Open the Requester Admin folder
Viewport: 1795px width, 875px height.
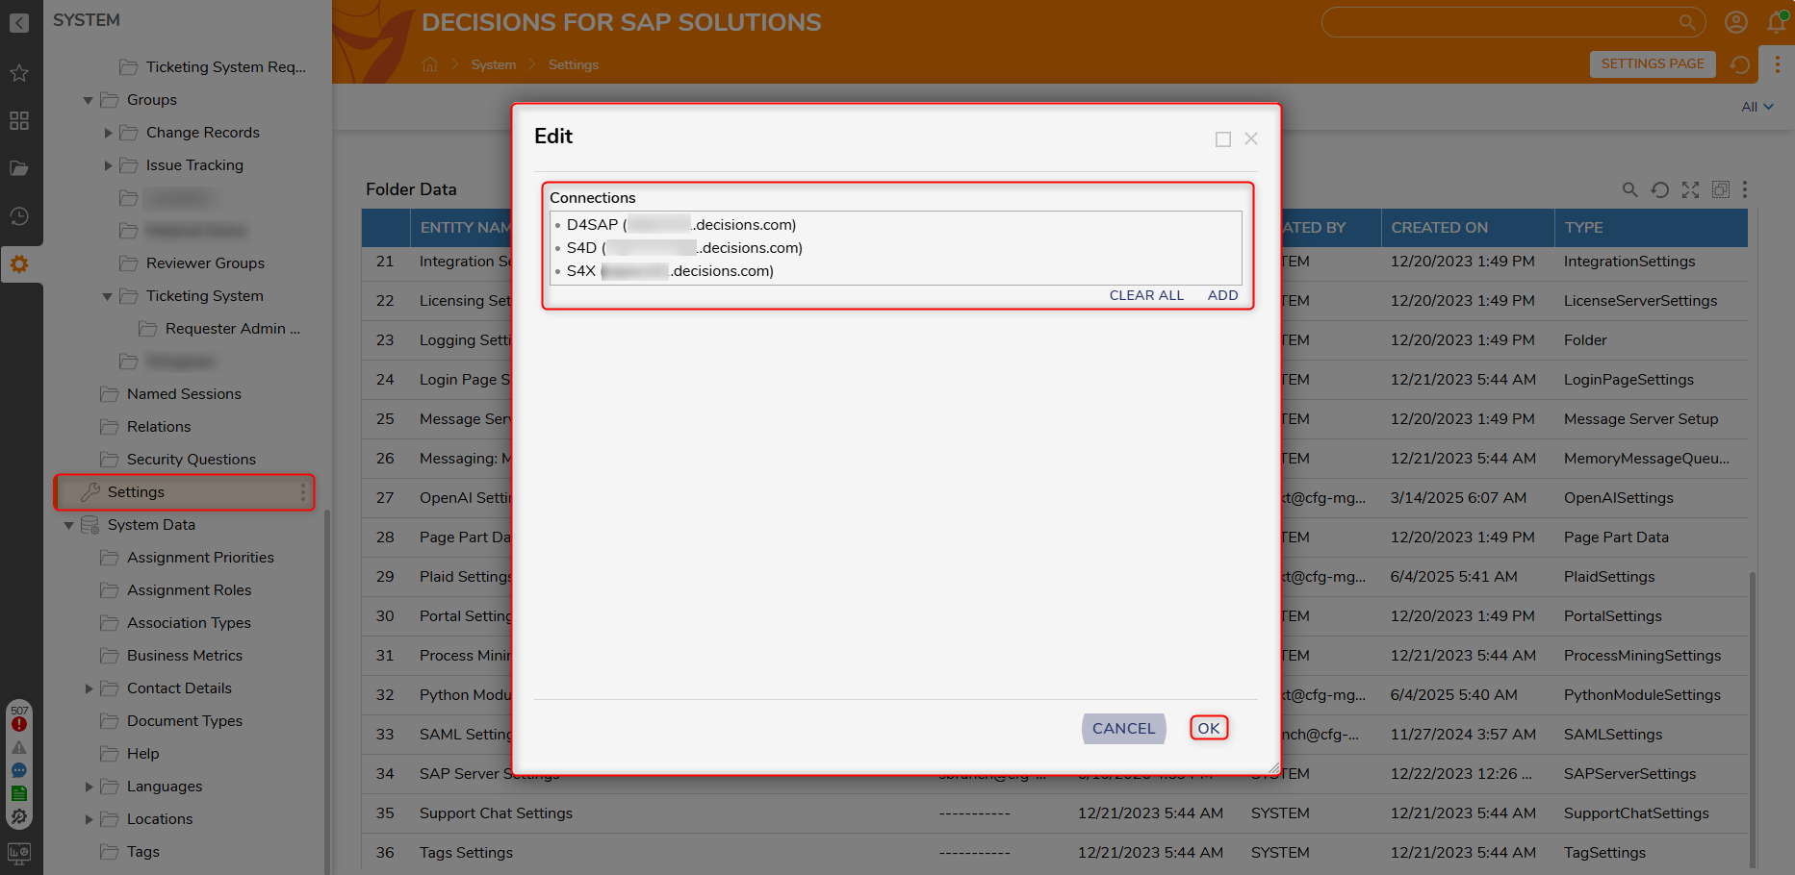pos(232,329)
